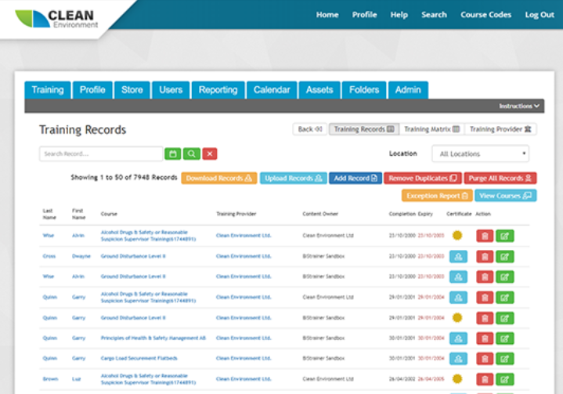Open the last name link Cross
Viewport: 563px width, 394px height.
tap(49, 256)
